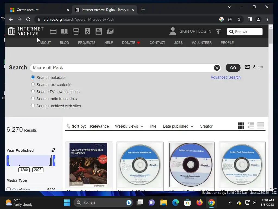Switch to extended list view
278x209 pixels.
click(x=251, y=126)
